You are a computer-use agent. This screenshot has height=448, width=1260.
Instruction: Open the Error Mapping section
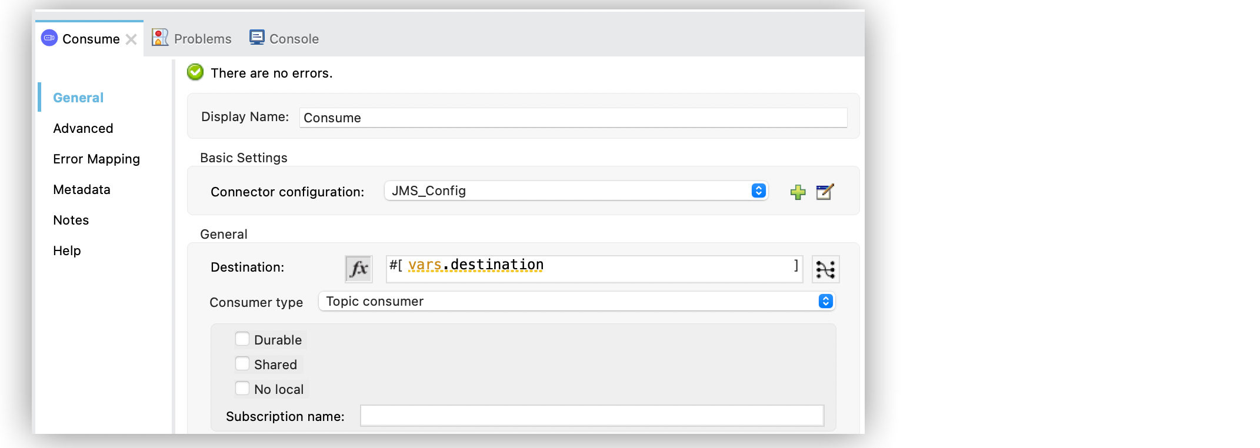click(96, 159)
